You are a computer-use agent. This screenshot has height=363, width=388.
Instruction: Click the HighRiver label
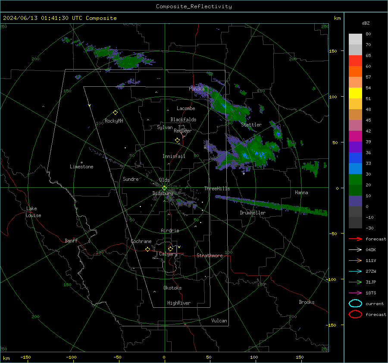pyautogui.click(x=179, y=303)
